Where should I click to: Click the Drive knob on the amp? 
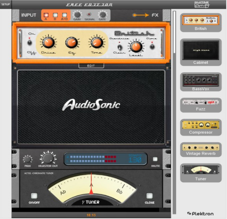click(48, 42)
